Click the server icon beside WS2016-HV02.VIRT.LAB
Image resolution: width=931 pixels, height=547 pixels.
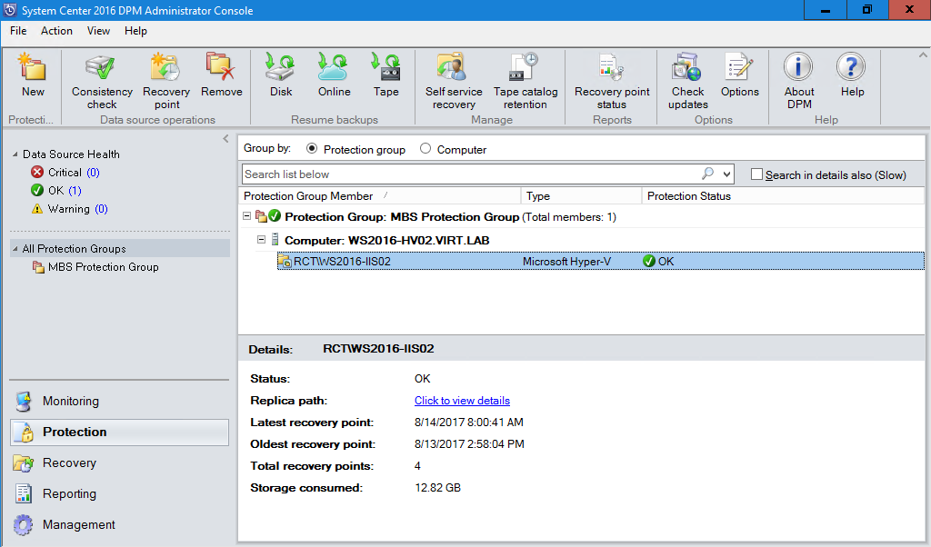275,240
